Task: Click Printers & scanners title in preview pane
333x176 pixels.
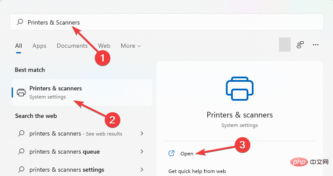Action: (x=240, y=115)
